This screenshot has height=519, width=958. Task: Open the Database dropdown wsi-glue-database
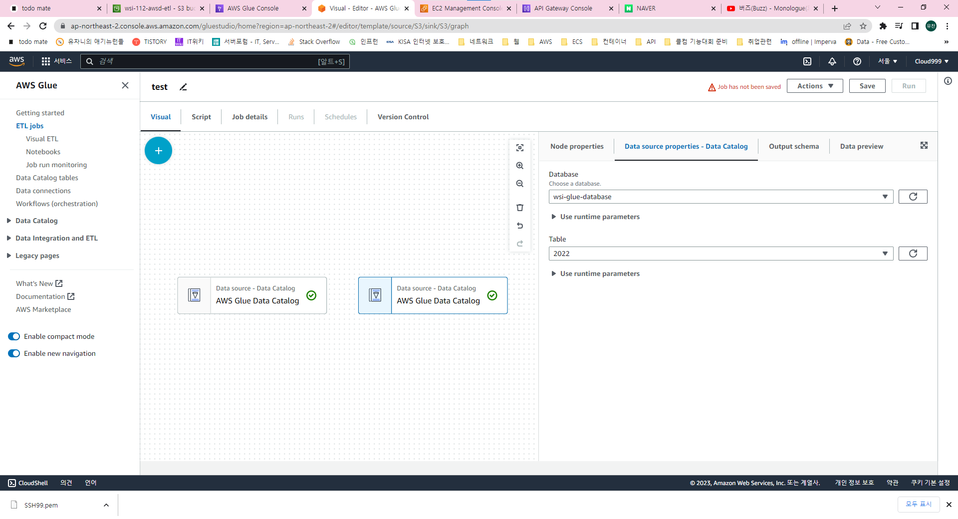pyautogui.click(x=721, y=197)
